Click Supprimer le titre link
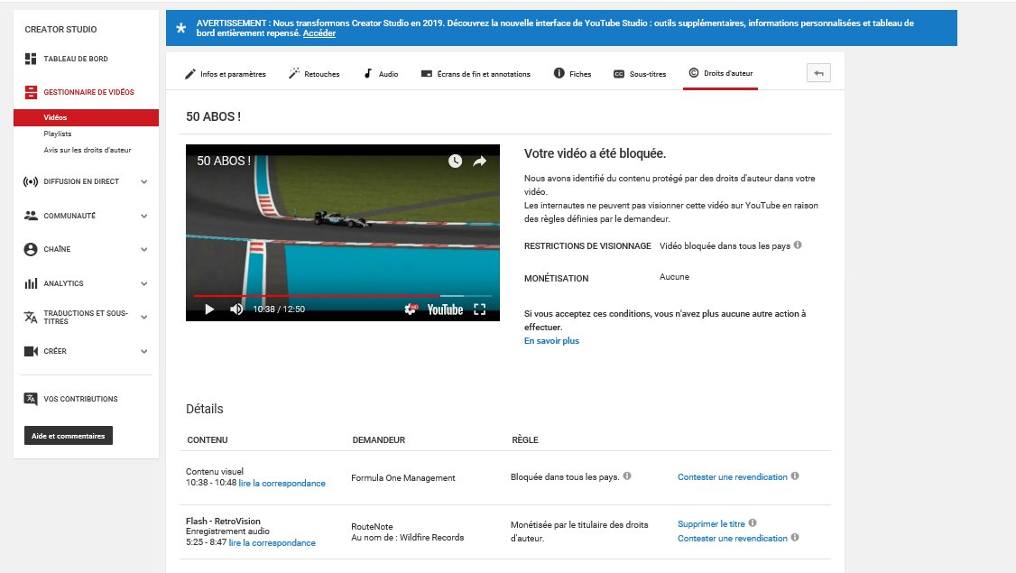1016x573 pixels. (x=711, y=523)
